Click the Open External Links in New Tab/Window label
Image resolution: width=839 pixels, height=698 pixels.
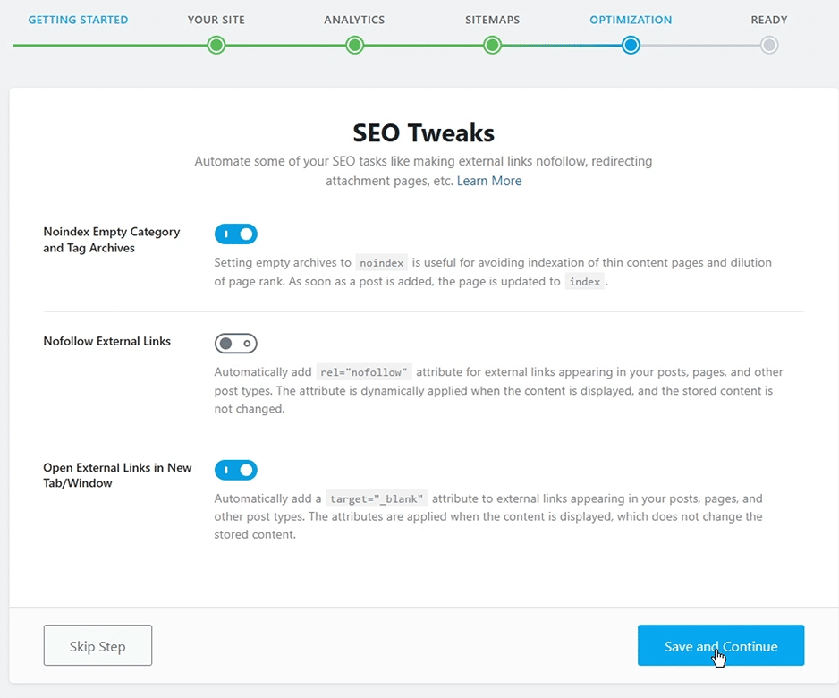pyautogui.click(x=117, y=475)
